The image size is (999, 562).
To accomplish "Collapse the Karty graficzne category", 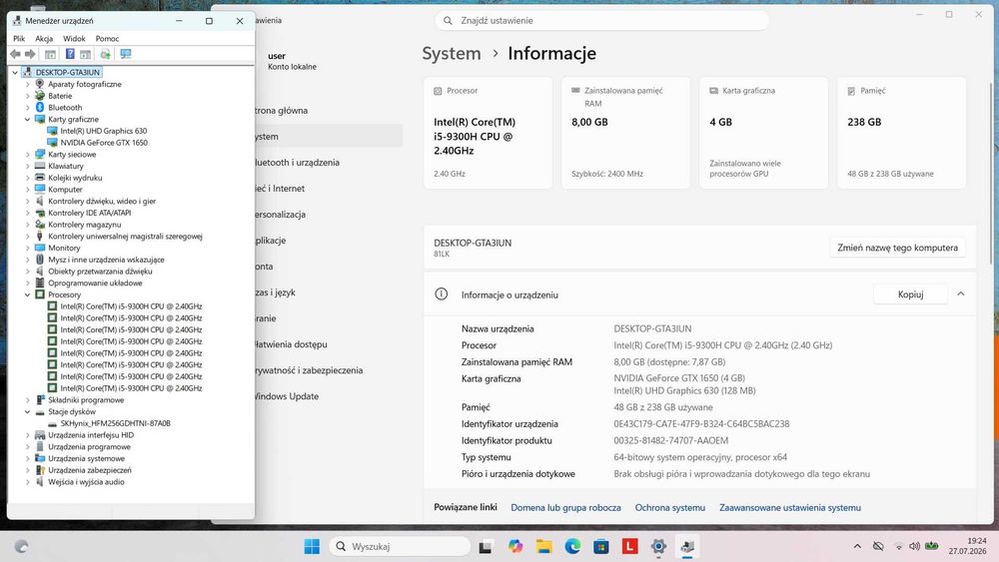I will (27, 119).
